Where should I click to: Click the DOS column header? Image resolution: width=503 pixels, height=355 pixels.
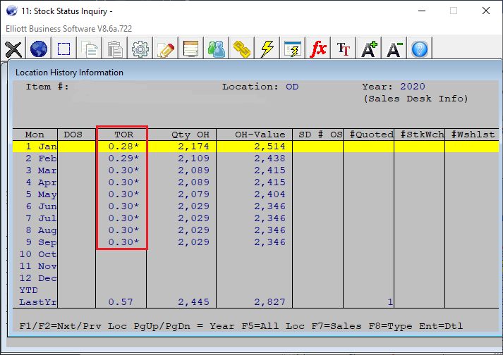[73, 135]
